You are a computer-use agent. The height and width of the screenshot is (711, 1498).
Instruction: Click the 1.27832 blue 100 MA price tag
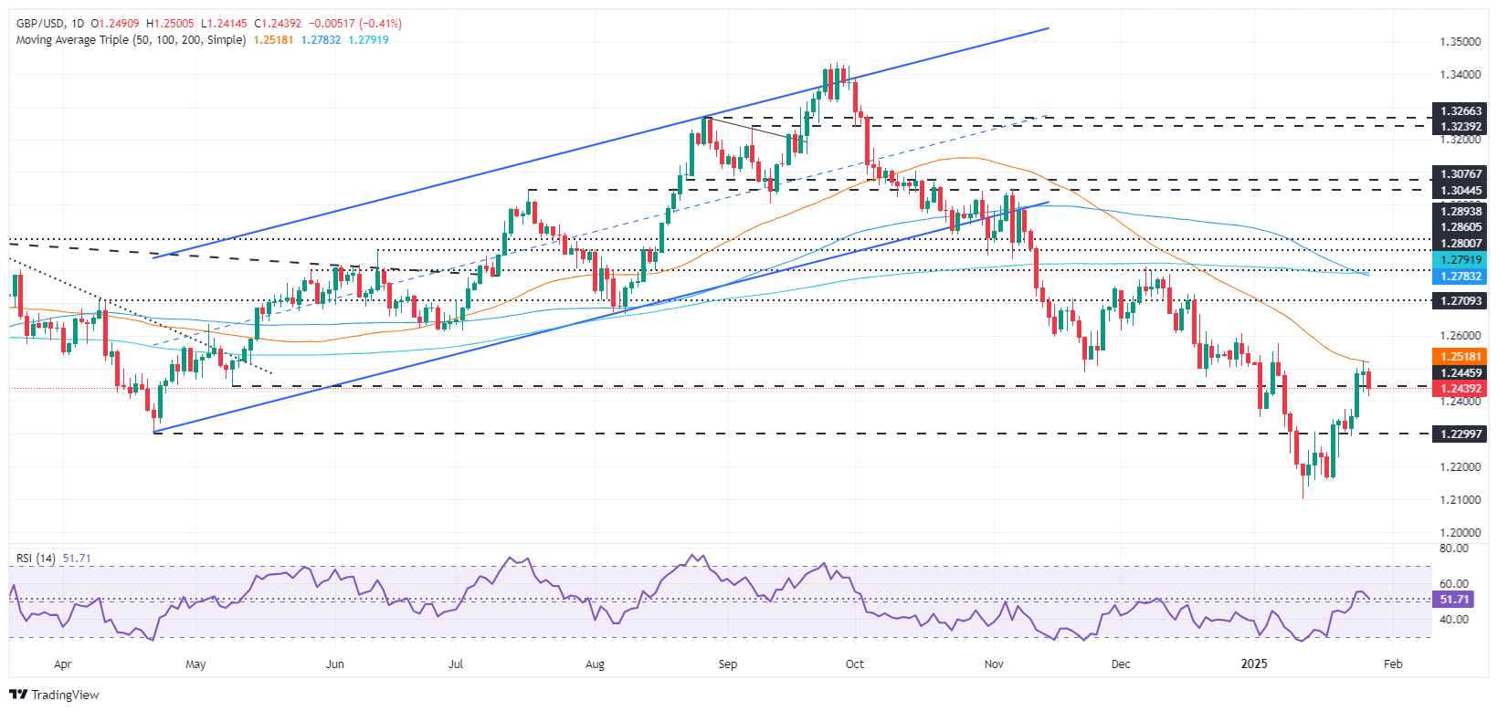[x=1461, y=277]
